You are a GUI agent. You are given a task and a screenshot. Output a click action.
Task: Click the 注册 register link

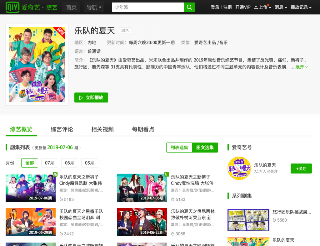228,7
